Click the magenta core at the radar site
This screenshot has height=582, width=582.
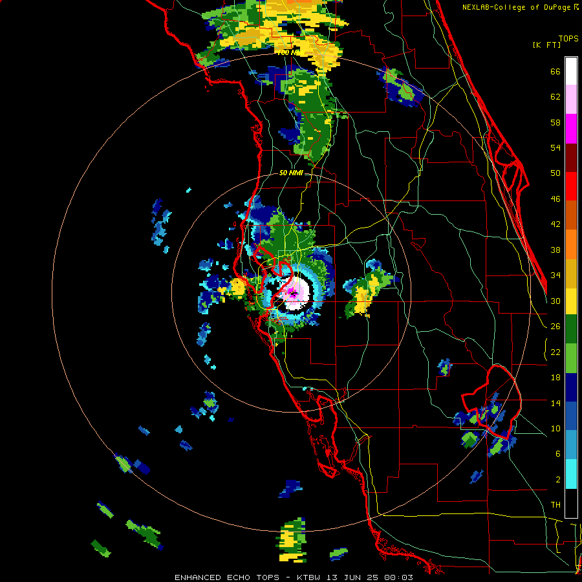click(293, 293)
